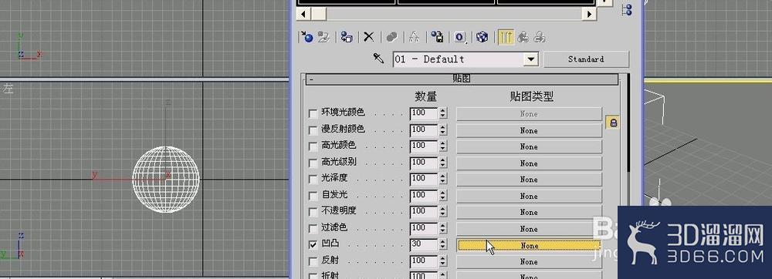Enable the 不透明度 map checkbox
This screenshot has height=279, width=772.
pos(313,212)
